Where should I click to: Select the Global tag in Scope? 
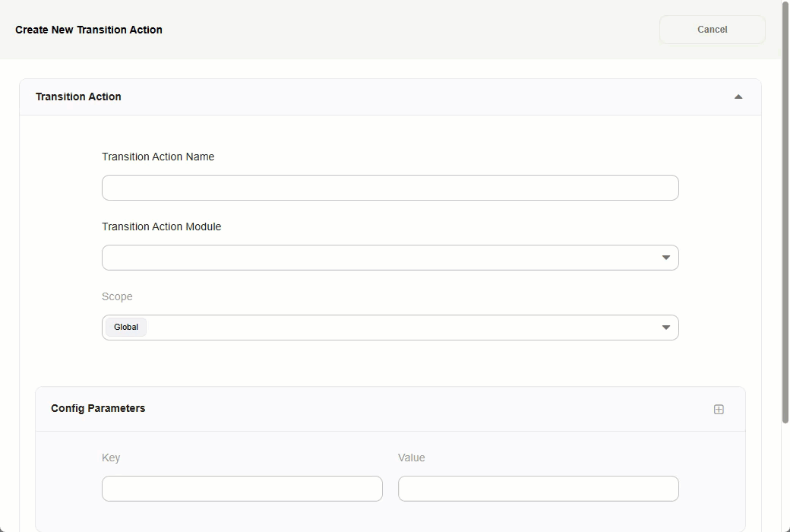(126, 328)
